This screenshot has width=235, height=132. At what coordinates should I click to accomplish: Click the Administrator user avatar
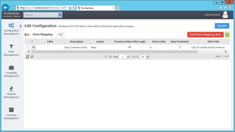tap(225, 15)
